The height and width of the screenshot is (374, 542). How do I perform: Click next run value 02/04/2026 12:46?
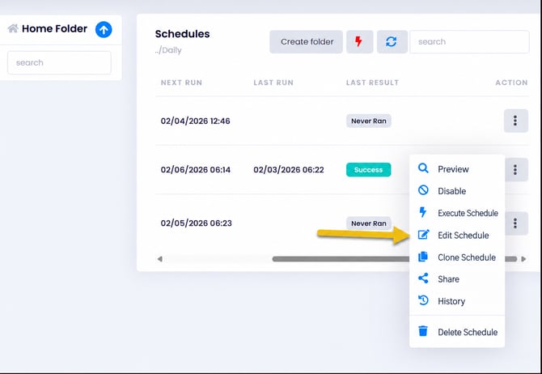point(195,121)
